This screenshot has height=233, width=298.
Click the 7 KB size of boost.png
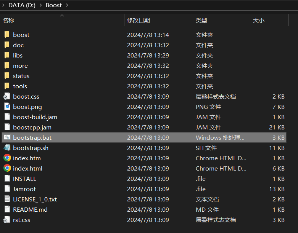(x=279, y=107)
